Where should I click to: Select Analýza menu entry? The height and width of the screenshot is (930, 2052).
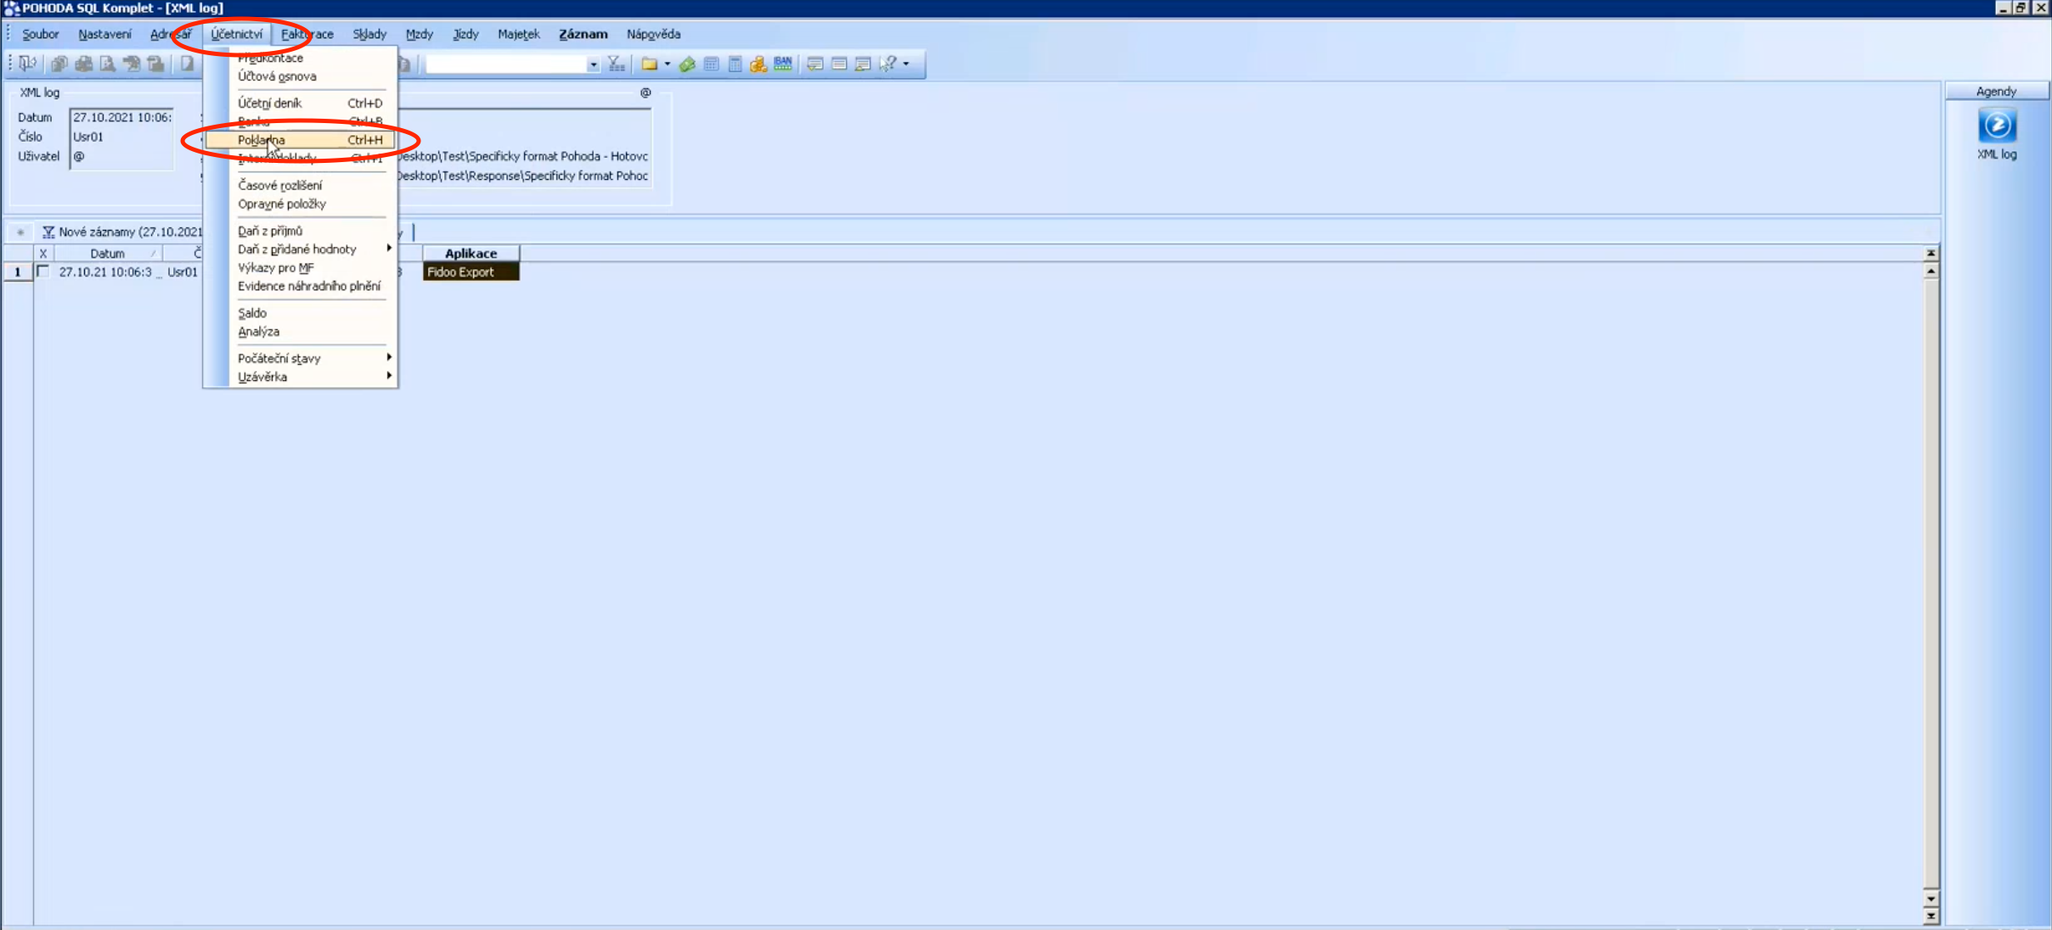point(301,332)
